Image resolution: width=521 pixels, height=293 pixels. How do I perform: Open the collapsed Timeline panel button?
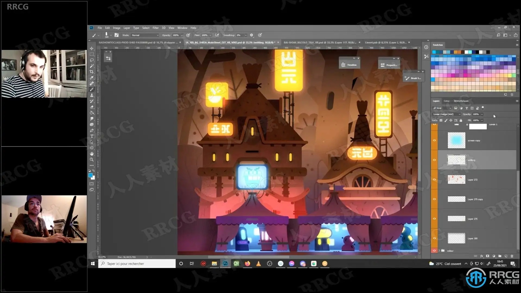349,65
